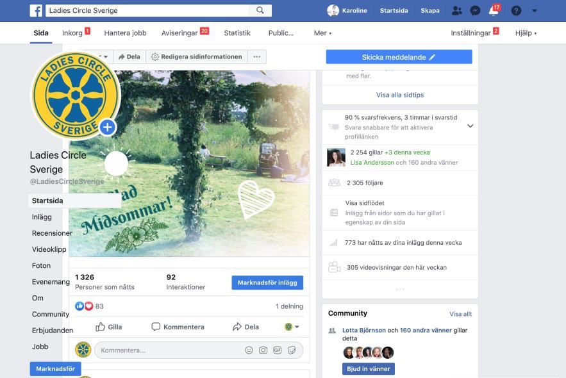Click the 1 delning link
This screenshot has width=566, height=378.
pyautogui.click(x=289, y=306)
